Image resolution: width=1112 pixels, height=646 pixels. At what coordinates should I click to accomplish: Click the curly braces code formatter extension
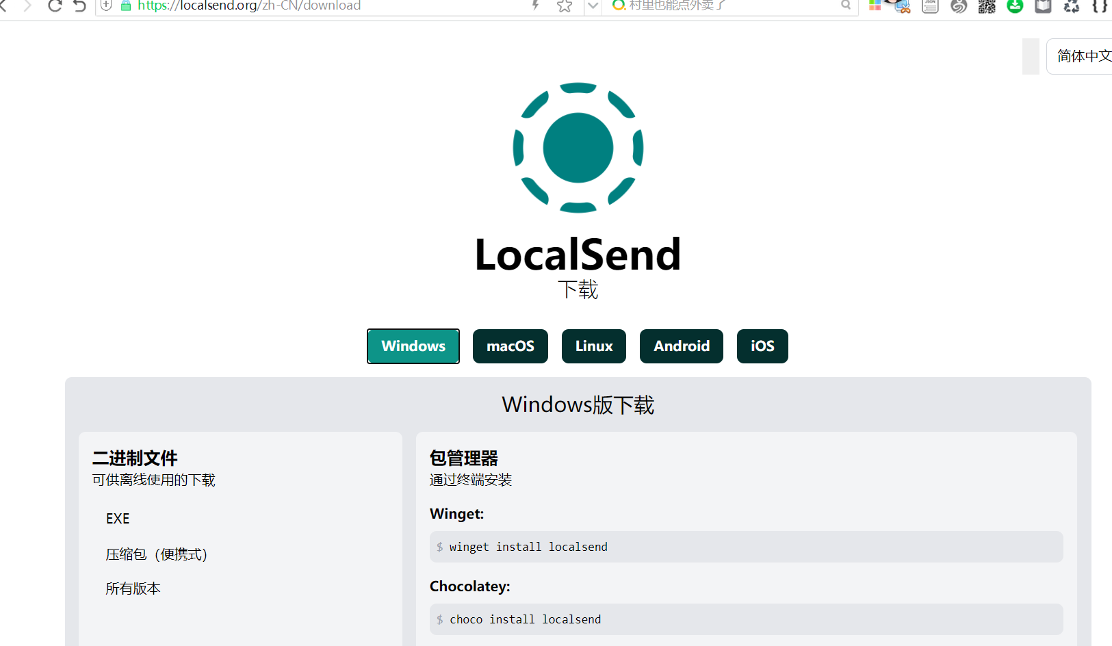tap(1099, 7)
